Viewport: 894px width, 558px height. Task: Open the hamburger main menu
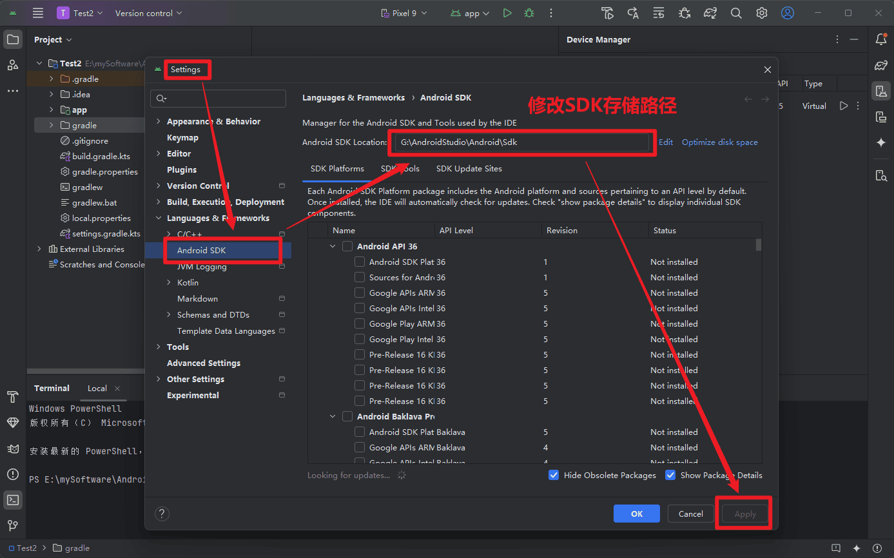point(38,13)
